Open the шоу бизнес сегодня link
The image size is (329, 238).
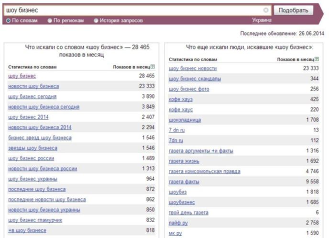[x=33, y=96]
